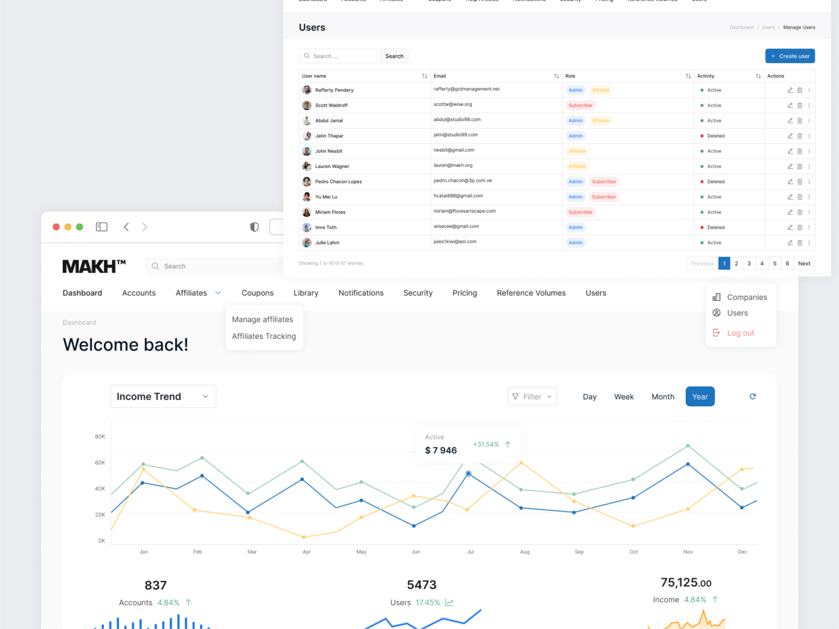Select Affiliates Tracking menu entry
Viewport: 839px width, 629px height.
[x=264, y=336]
